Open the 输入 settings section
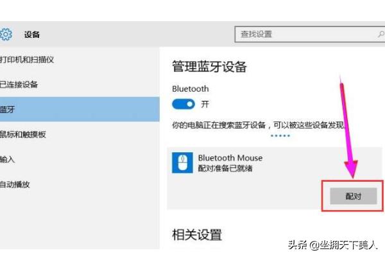The width and height of the screenshot is (385, 257). click(8, 159)
